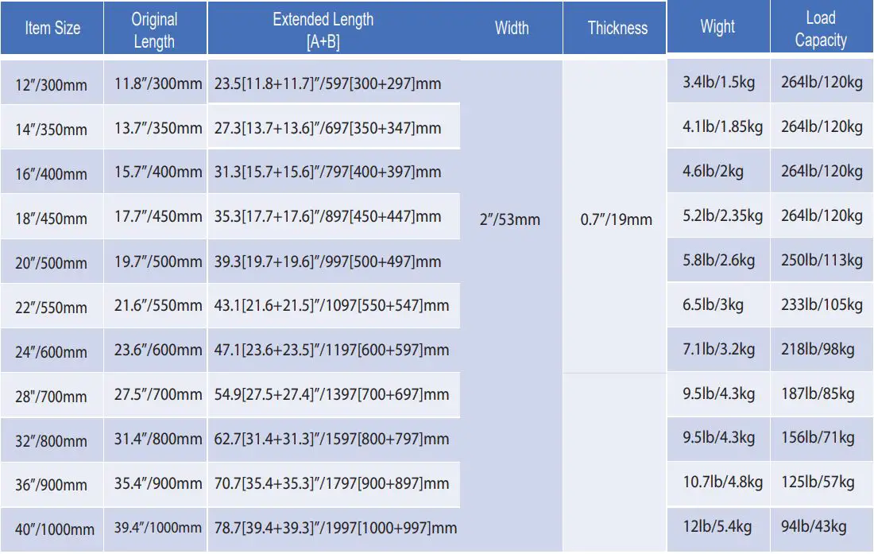Select the Thickness column header
Screen dimensions: 874x554
click(617, 29)
